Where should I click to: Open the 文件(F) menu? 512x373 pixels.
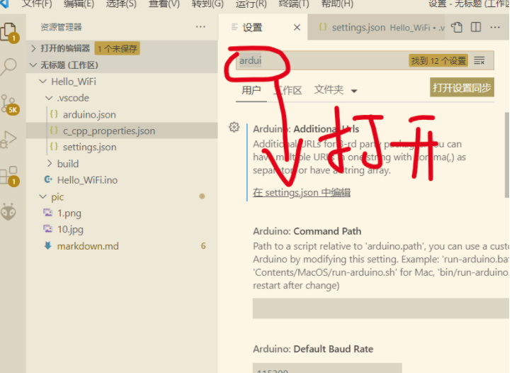37,4
